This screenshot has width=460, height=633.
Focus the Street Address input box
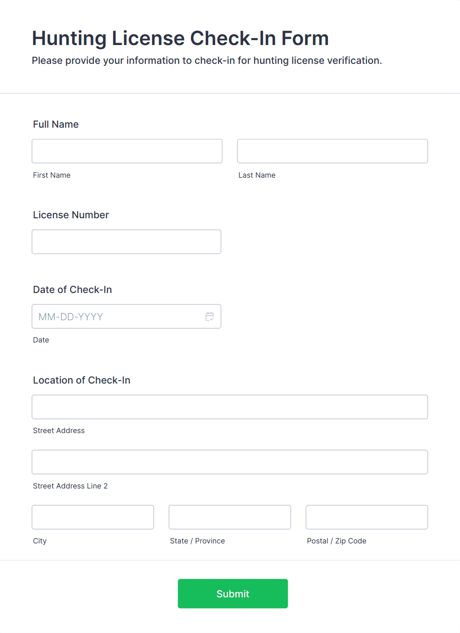tap(230, 407)
